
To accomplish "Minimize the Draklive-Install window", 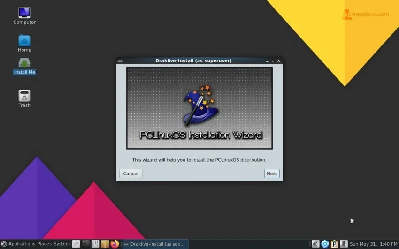I will tap(267, 61).
